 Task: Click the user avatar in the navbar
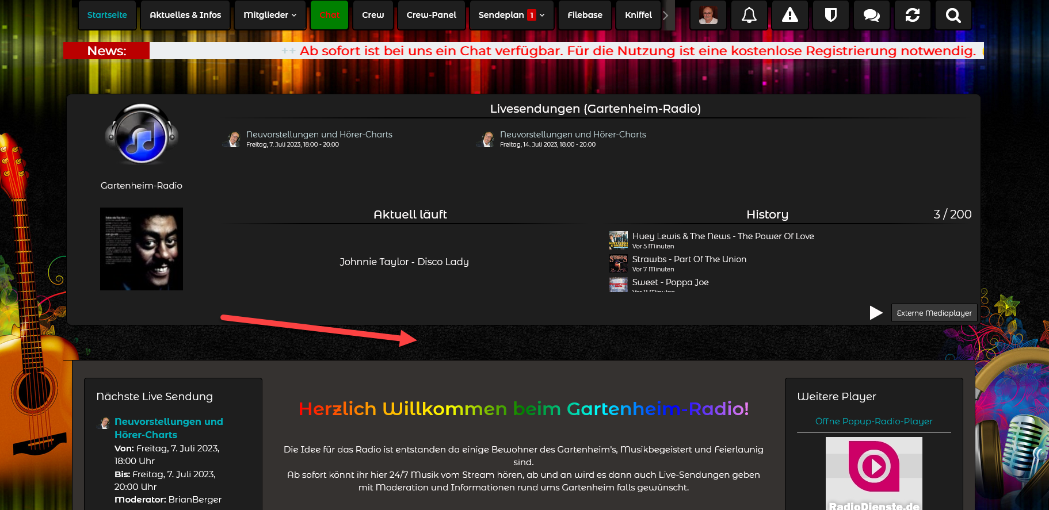708,15
